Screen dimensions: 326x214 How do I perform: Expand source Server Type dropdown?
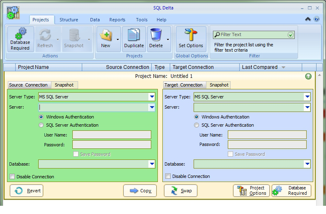[152, 97]
